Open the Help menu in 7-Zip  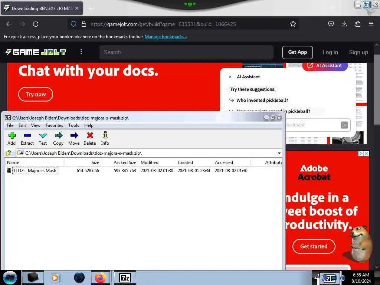89,125
